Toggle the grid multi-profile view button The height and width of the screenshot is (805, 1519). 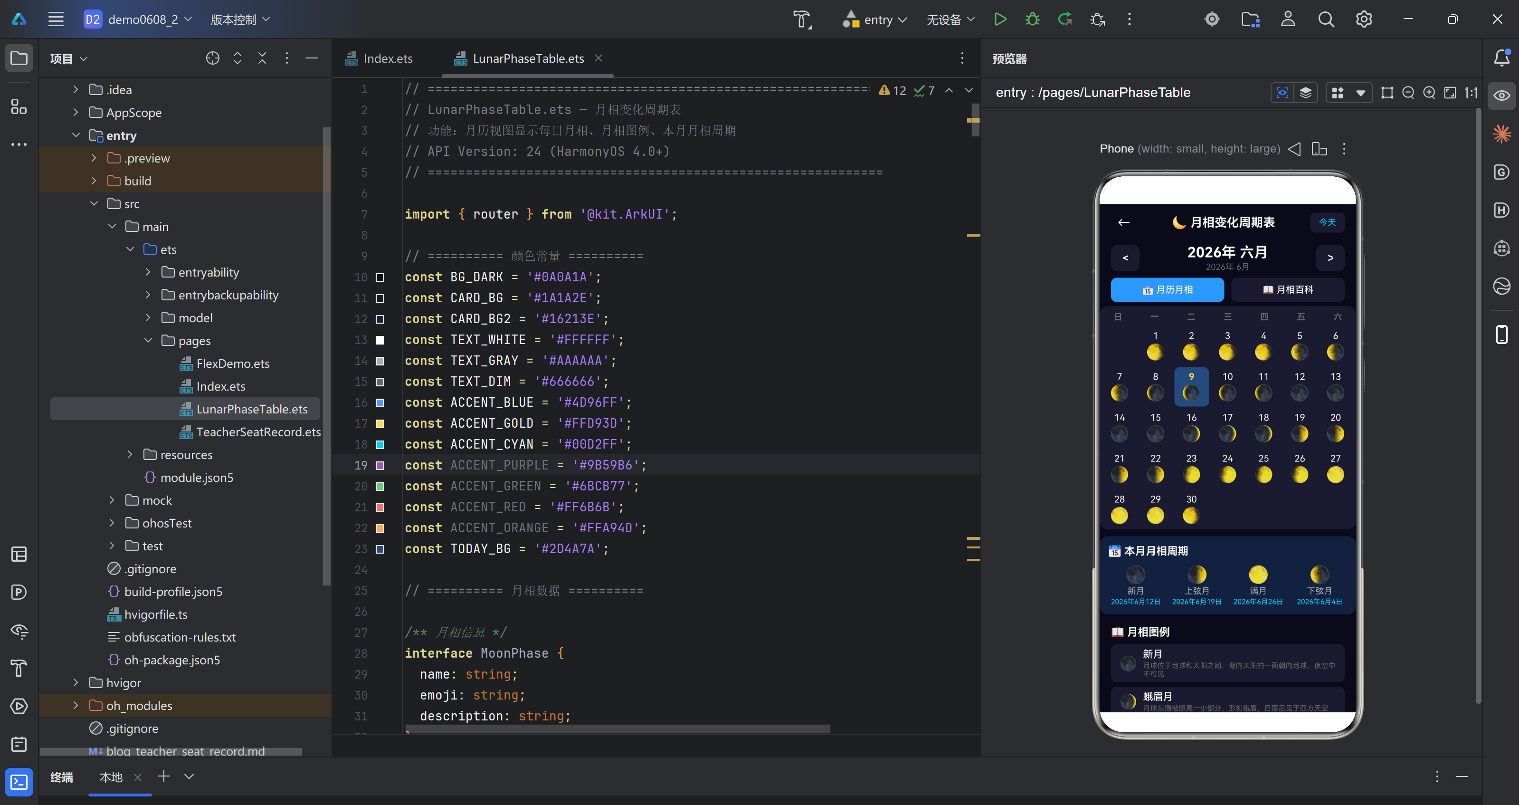click(1338, 93)
